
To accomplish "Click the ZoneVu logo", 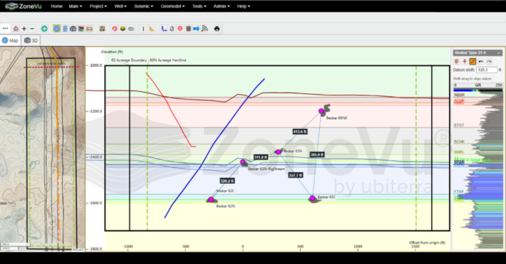I will tap(23, 6).
